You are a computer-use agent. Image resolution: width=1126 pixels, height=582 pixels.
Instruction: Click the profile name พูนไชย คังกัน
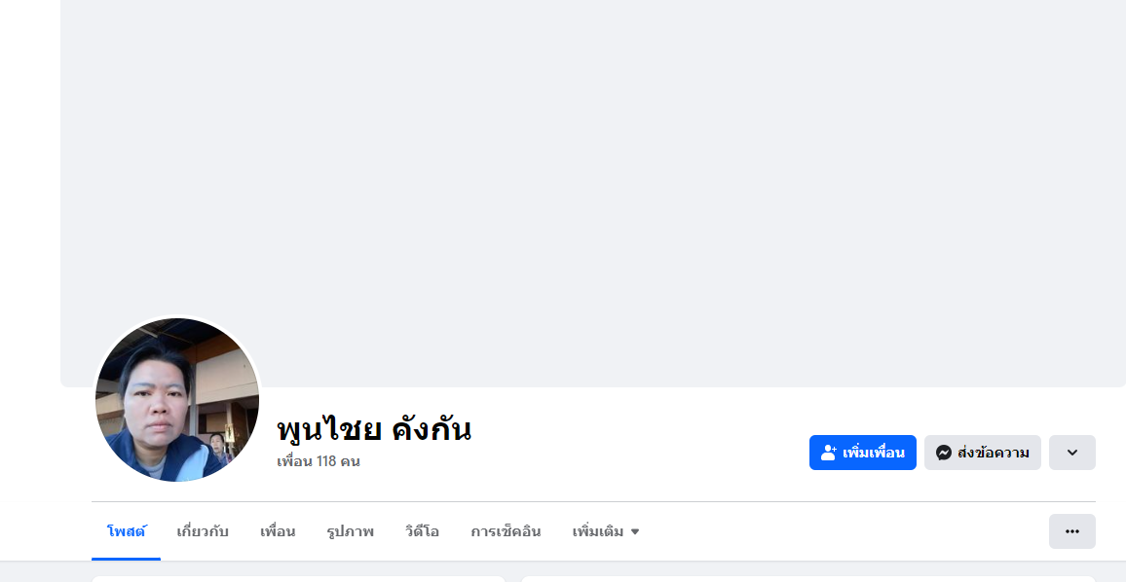[374, 429]
